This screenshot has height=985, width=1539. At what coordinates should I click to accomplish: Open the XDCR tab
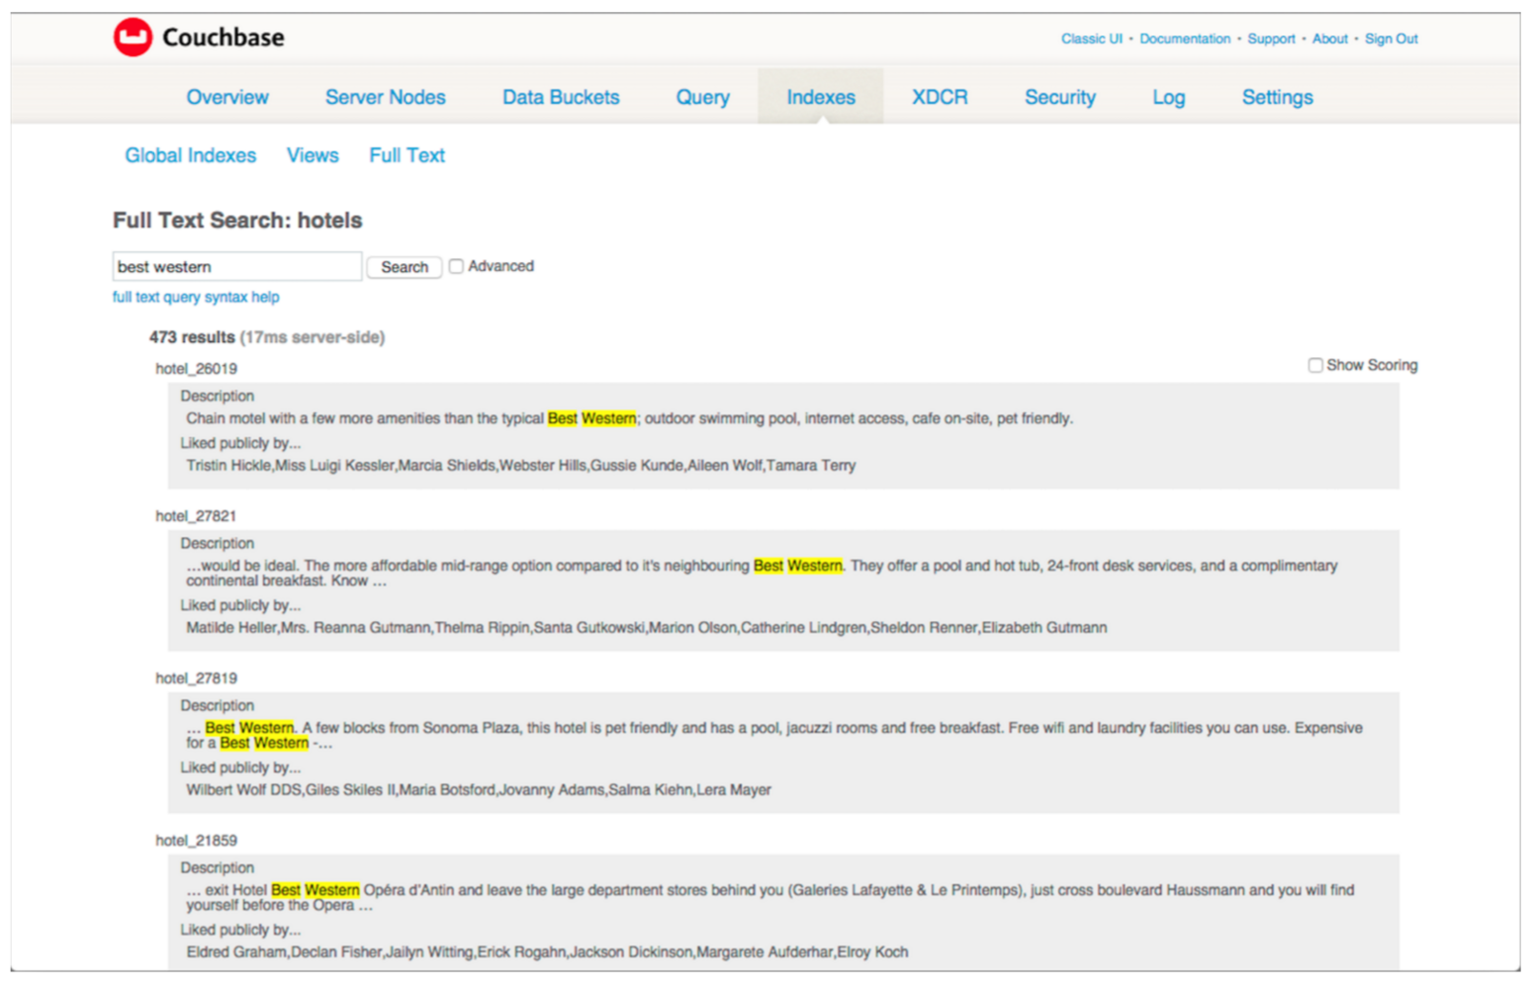[940, 97]
